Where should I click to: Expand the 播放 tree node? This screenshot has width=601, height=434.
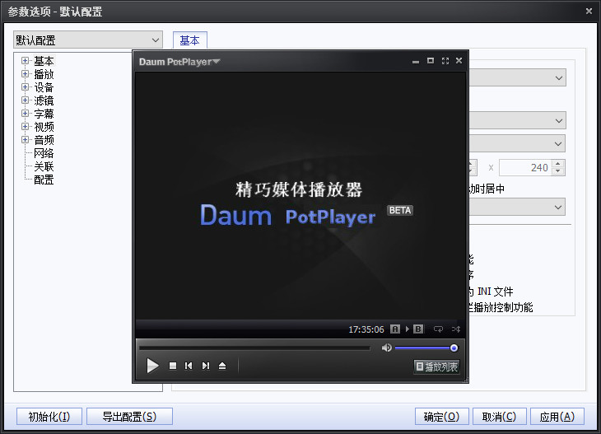click(x=25, y=74)
